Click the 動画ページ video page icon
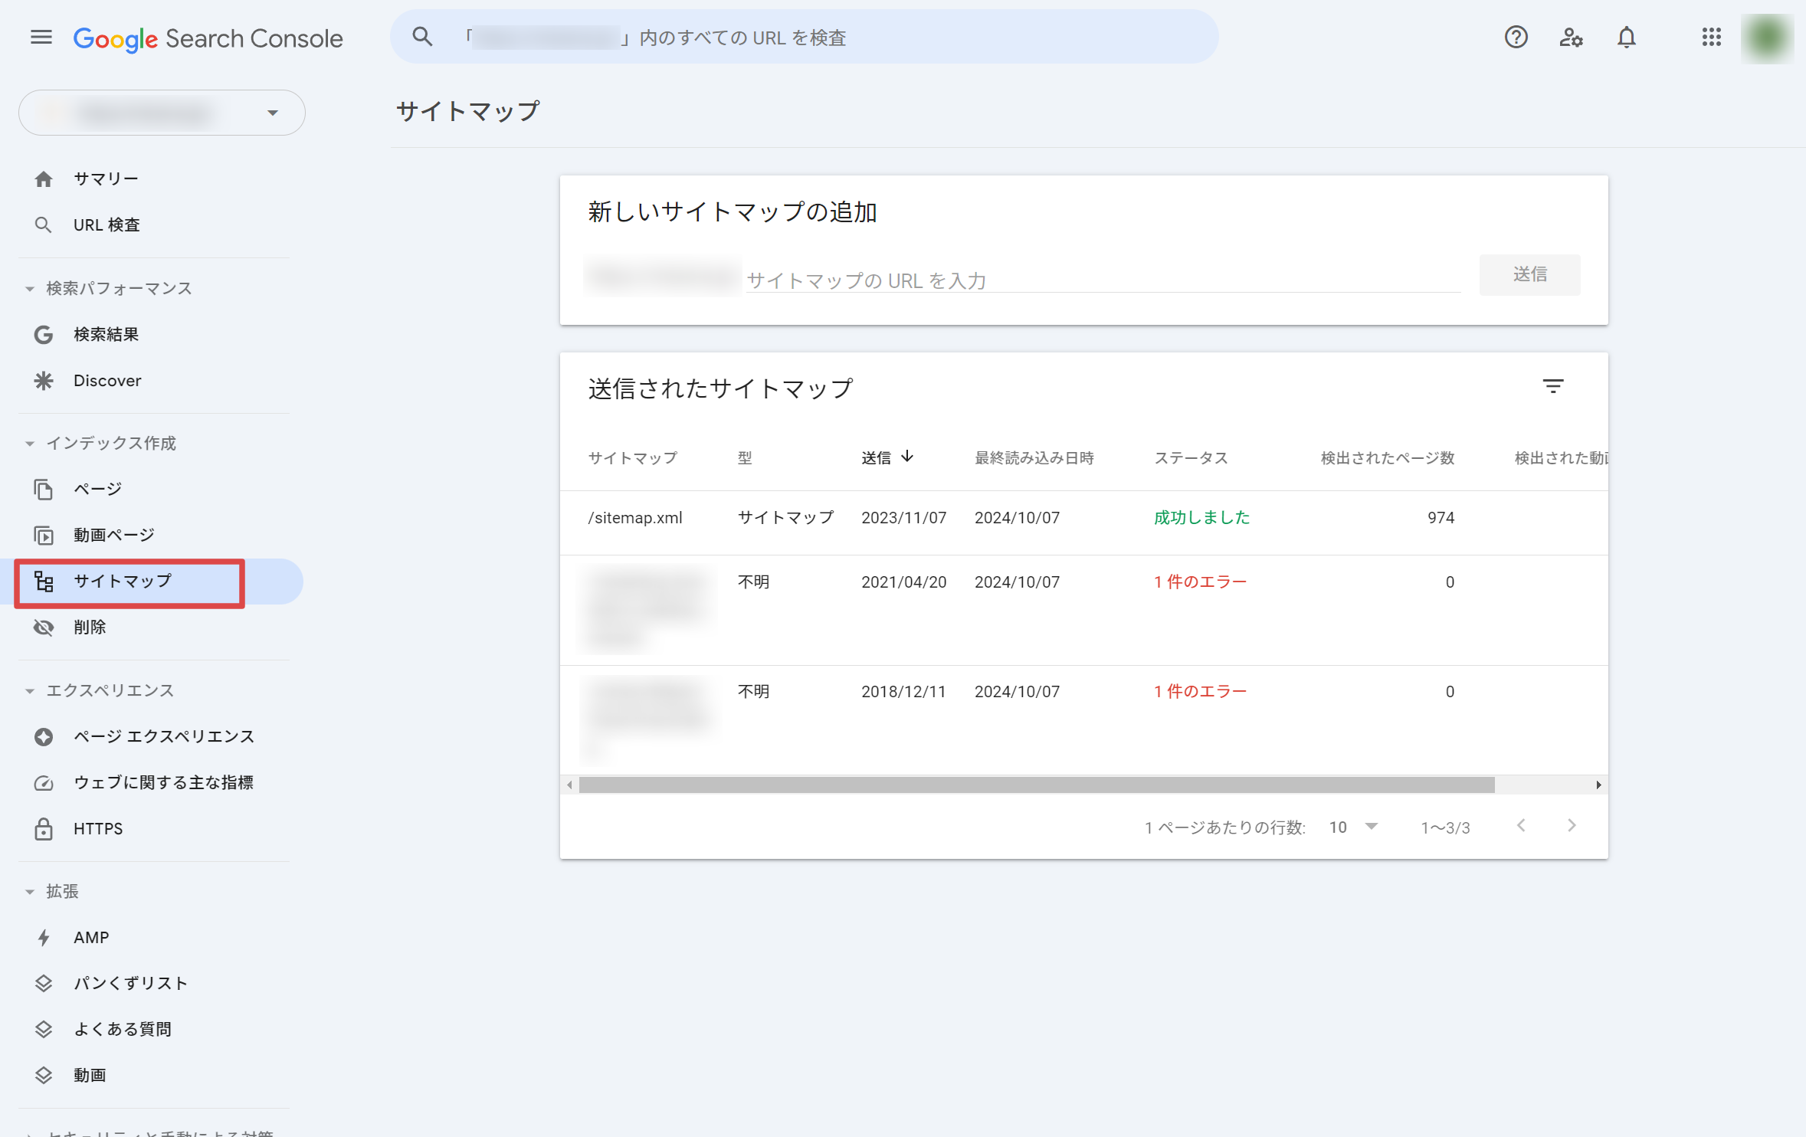 click(x=43, y=535)
